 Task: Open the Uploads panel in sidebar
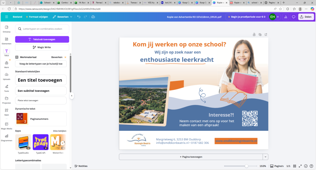click(x=7, y=76)
